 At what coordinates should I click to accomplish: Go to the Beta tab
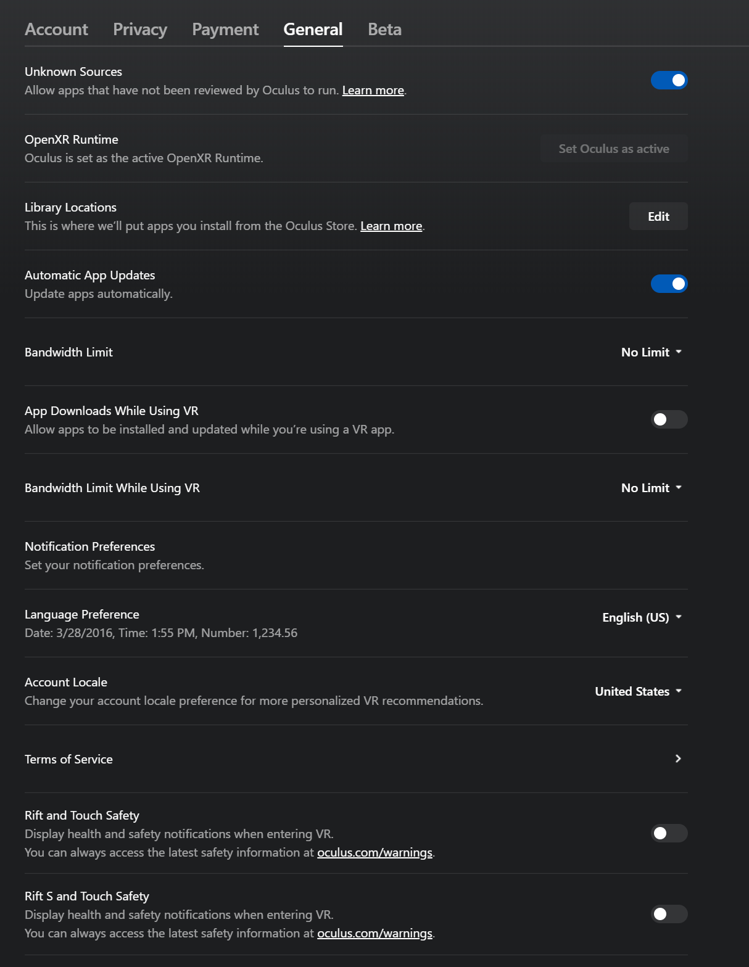click(384, 29)
